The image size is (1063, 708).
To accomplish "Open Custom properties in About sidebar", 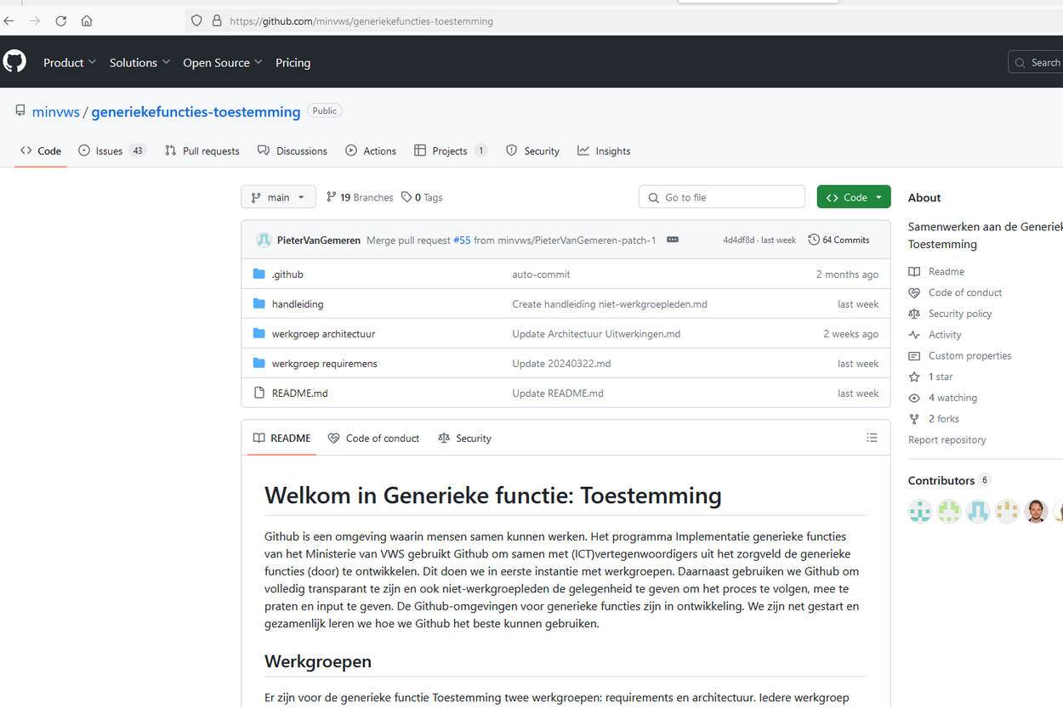I will (959, 355).
